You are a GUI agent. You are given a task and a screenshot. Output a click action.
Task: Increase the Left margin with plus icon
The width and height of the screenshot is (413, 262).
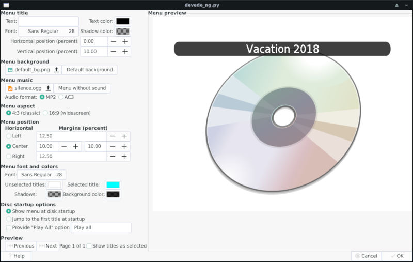click(x=124, y=136)
